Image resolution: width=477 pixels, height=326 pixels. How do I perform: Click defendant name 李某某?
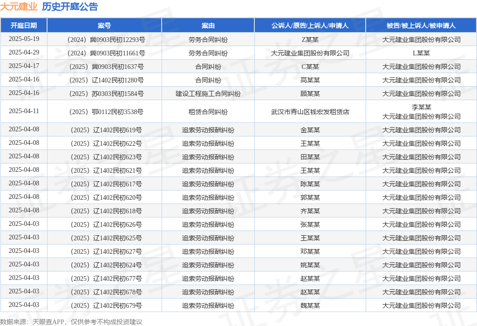421,107
